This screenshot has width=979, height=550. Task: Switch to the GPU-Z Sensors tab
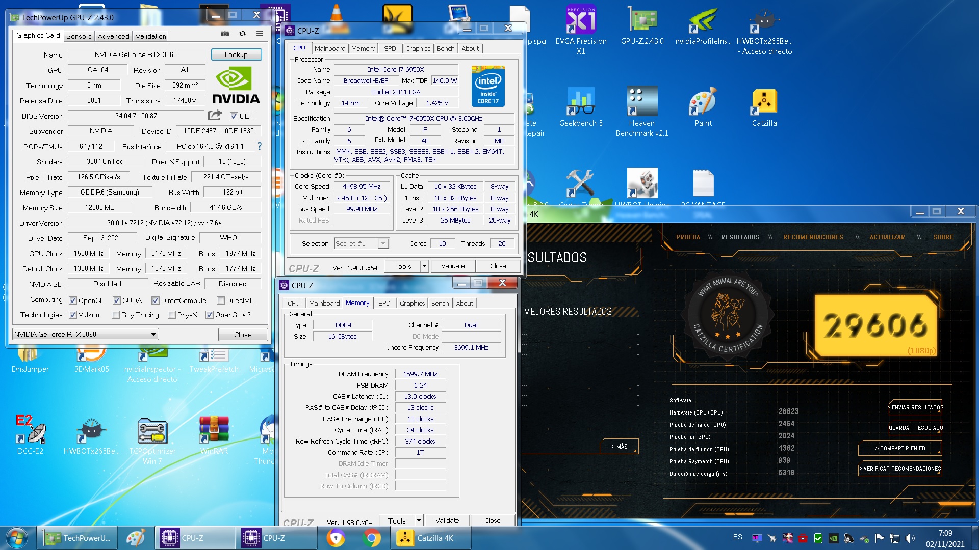point(79,36)
